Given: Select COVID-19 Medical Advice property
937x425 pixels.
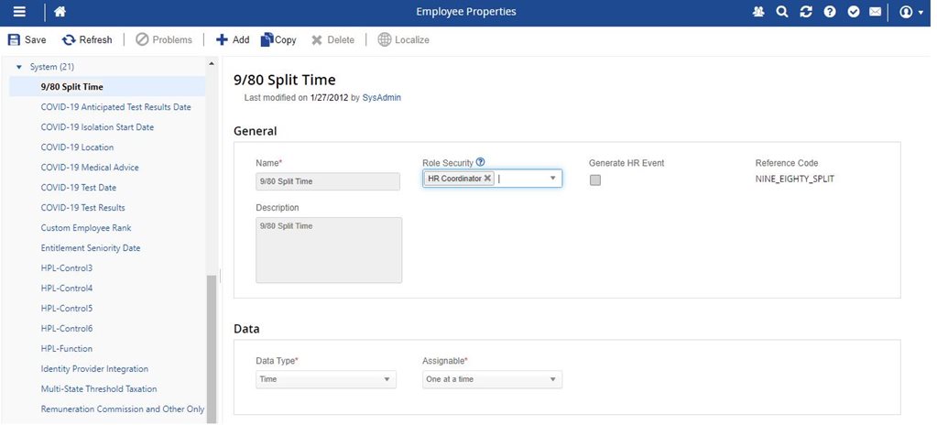Looking at the screenshot, I should pos(90,168).
